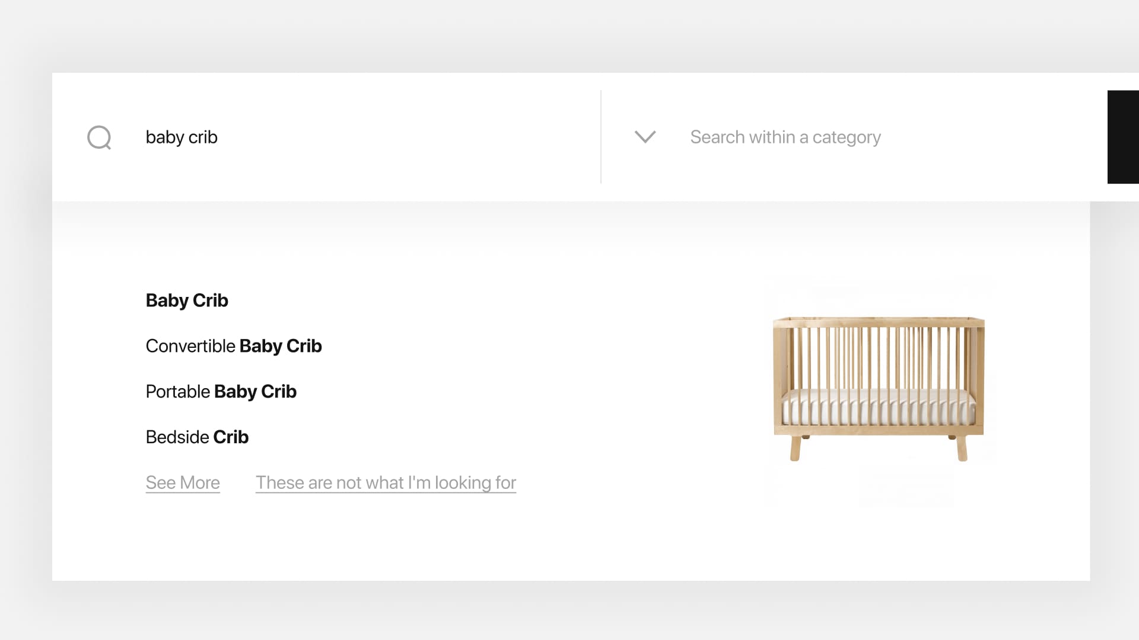
Task: Click the crib mattress in the preview image
Action: pos(878,408)
